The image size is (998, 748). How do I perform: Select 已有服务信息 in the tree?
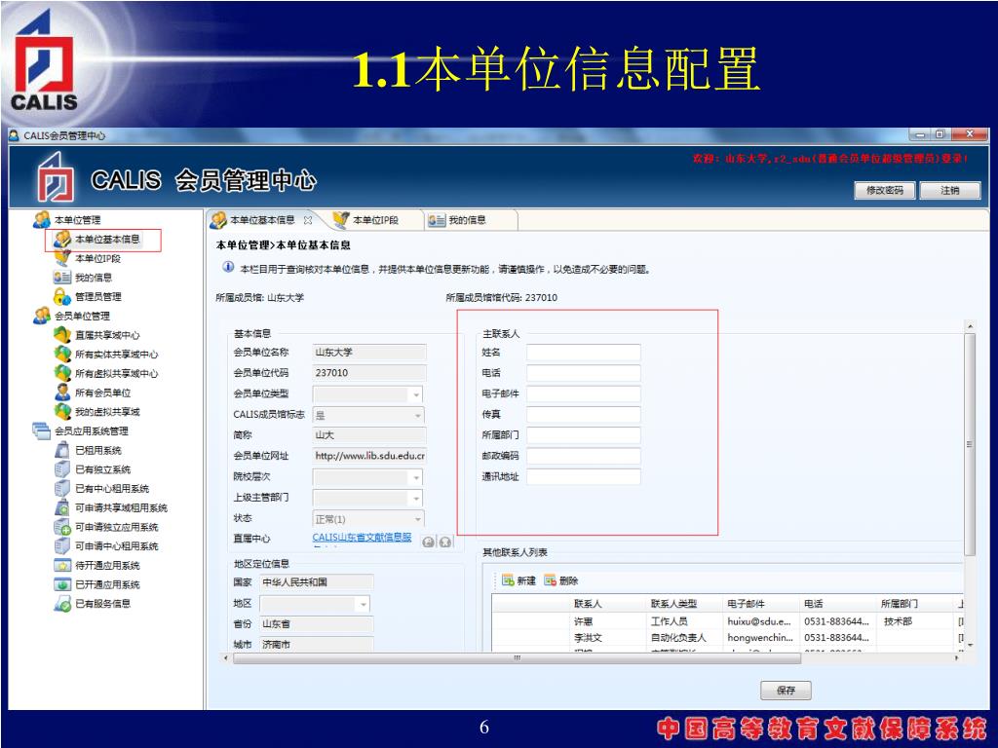[103, 603]
